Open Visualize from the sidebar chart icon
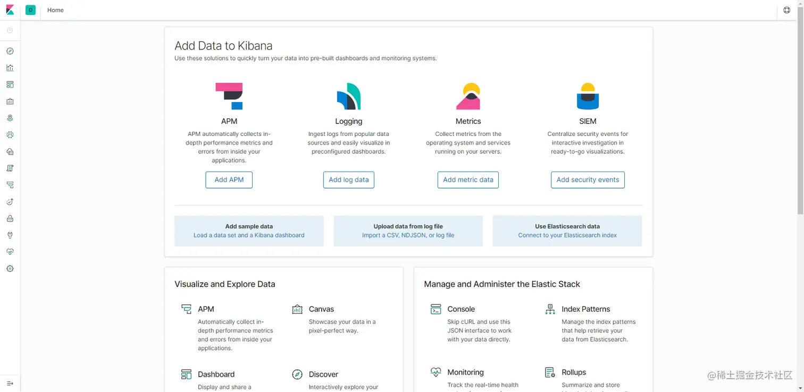The image size is (804, 392). (10, 68)
